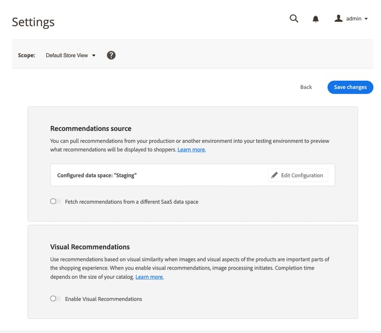The height and width of the screenshot is (333, 381).
Task: Open the Default Store View scope dropdown
Action: (x=67, y=55)
